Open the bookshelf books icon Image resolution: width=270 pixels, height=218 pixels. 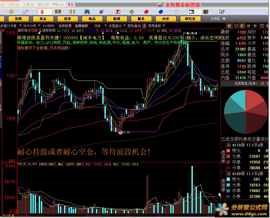click(x=206, y=11)
